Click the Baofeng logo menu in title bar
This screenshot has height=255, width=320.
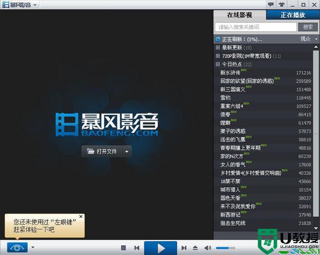[20, 5]
